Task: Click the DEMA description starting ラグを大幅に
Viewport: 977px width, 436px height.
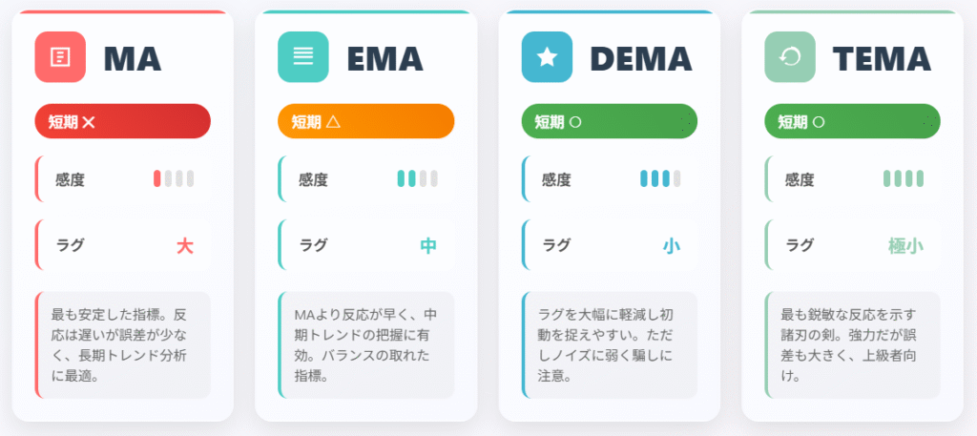Action: pos(610,345)
